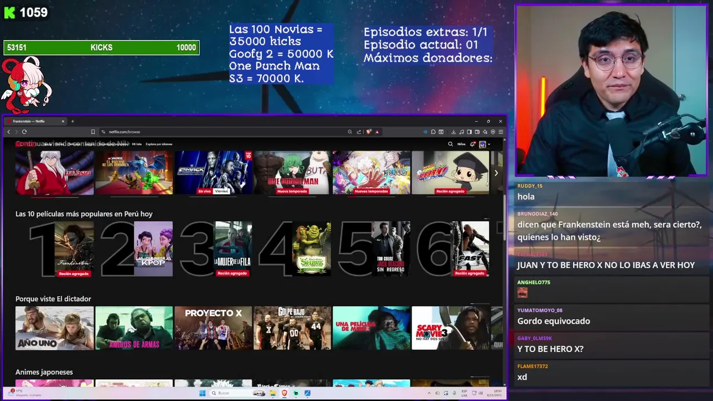
Task: Click the ANGHELO775 chat username
Action: (534, 282)
